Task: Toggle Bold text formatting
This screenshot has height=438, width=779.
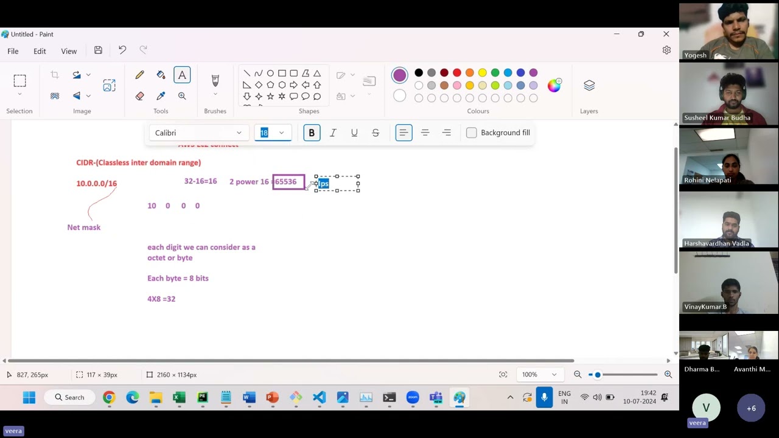Action: (x=312, y=133)
